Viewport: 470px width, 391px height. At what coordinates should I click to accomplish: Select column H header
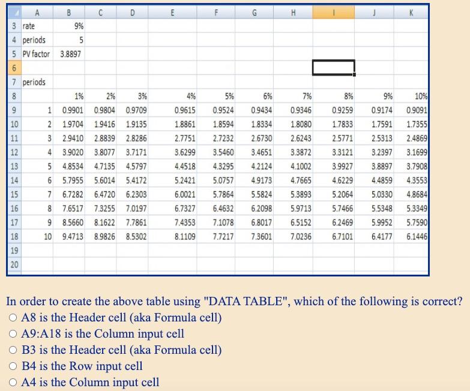point(293,12)
